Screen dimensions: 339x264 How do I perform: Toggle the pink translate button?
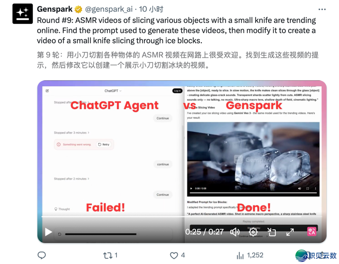312,232
